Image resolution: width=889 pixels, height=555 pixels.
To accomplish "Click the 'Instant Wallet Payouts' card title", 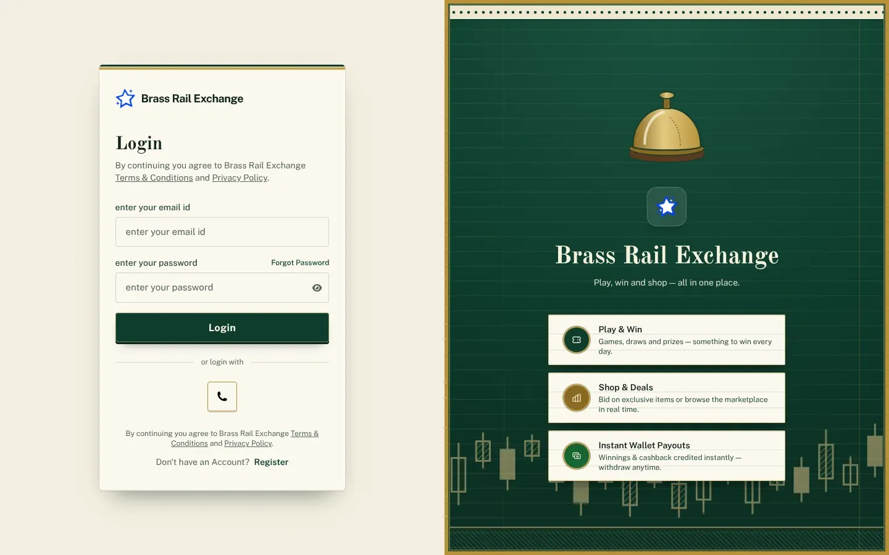I will tap(645, 445).
